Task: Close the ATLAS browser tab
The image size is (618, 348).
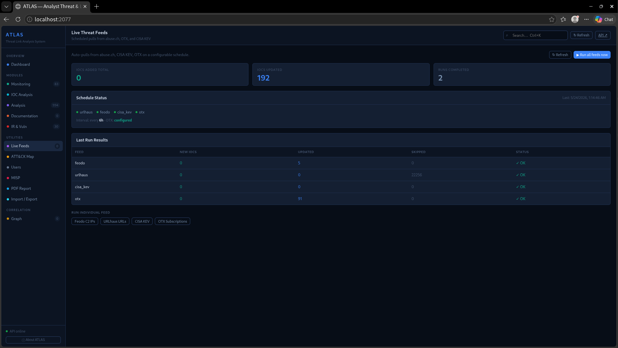Action: pyautogui.click(x=85, y=6)
